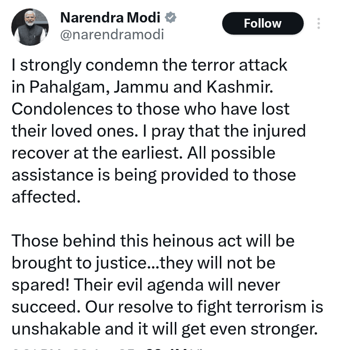Follow Narendra Modi's account
Image resolution: width=337 pixels, height=350 pixels.
pyautogui.click(x=263, y=23)
